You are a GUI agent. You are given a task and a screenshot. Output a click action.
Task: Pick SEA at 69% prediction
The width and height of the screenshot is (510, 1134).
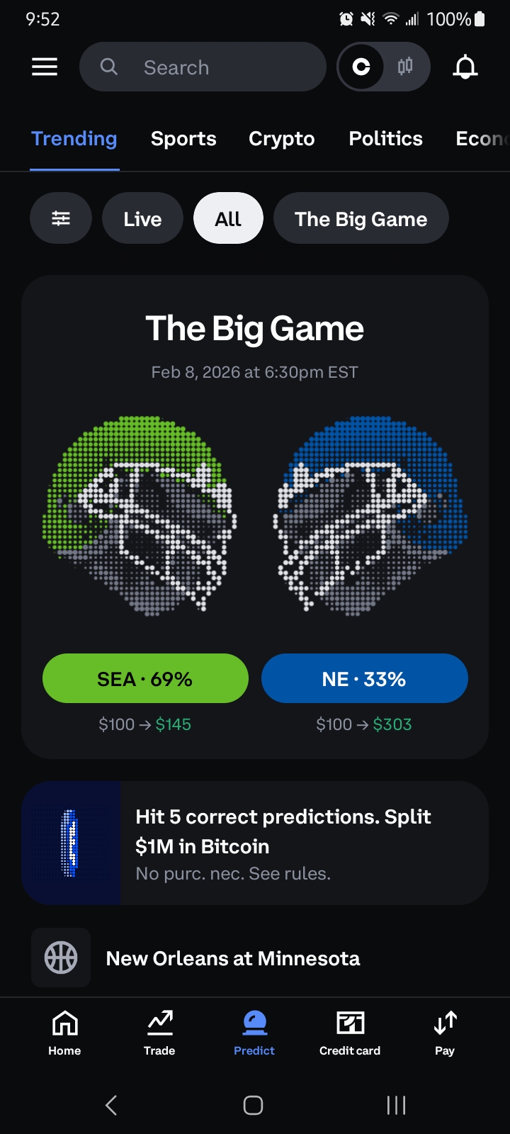[145, 678]
